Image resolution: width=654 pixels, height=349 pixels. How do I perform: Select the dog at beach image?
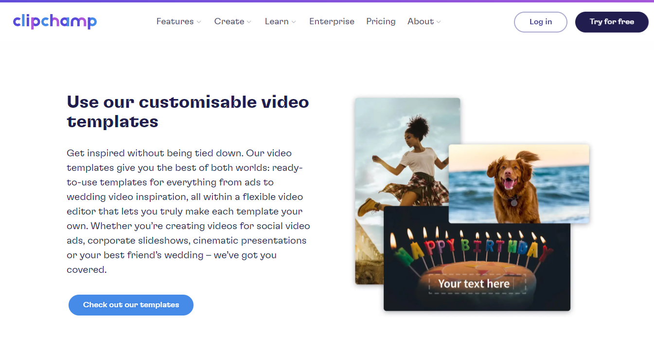(x=519, y=183)
